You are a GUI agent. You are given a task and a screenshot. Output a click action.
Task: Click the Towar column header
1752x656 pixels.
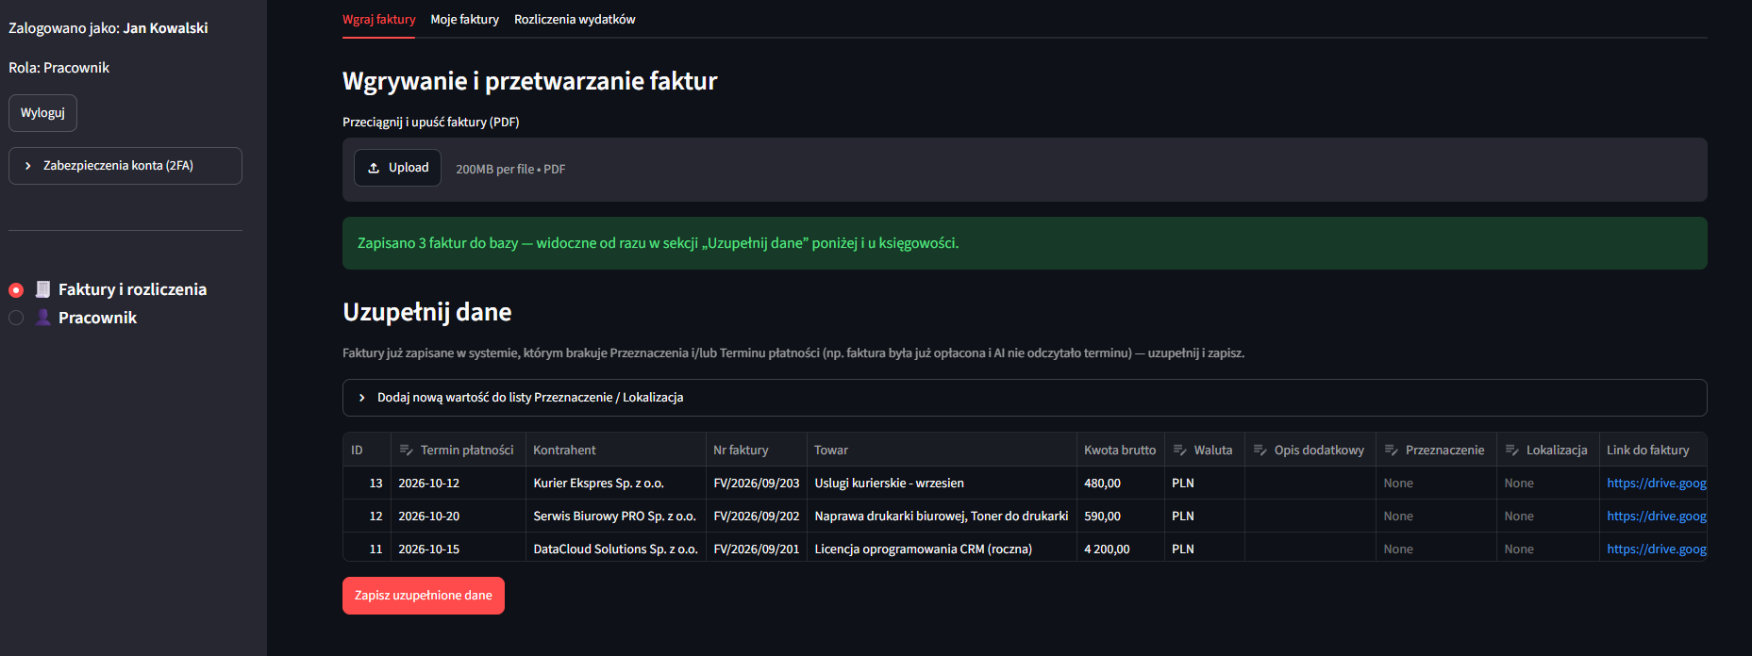942,450
